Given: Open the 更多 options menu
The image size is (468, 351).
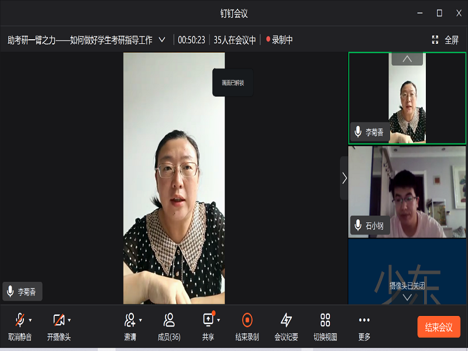Looking at the screenshot, I should coord(364,320).
